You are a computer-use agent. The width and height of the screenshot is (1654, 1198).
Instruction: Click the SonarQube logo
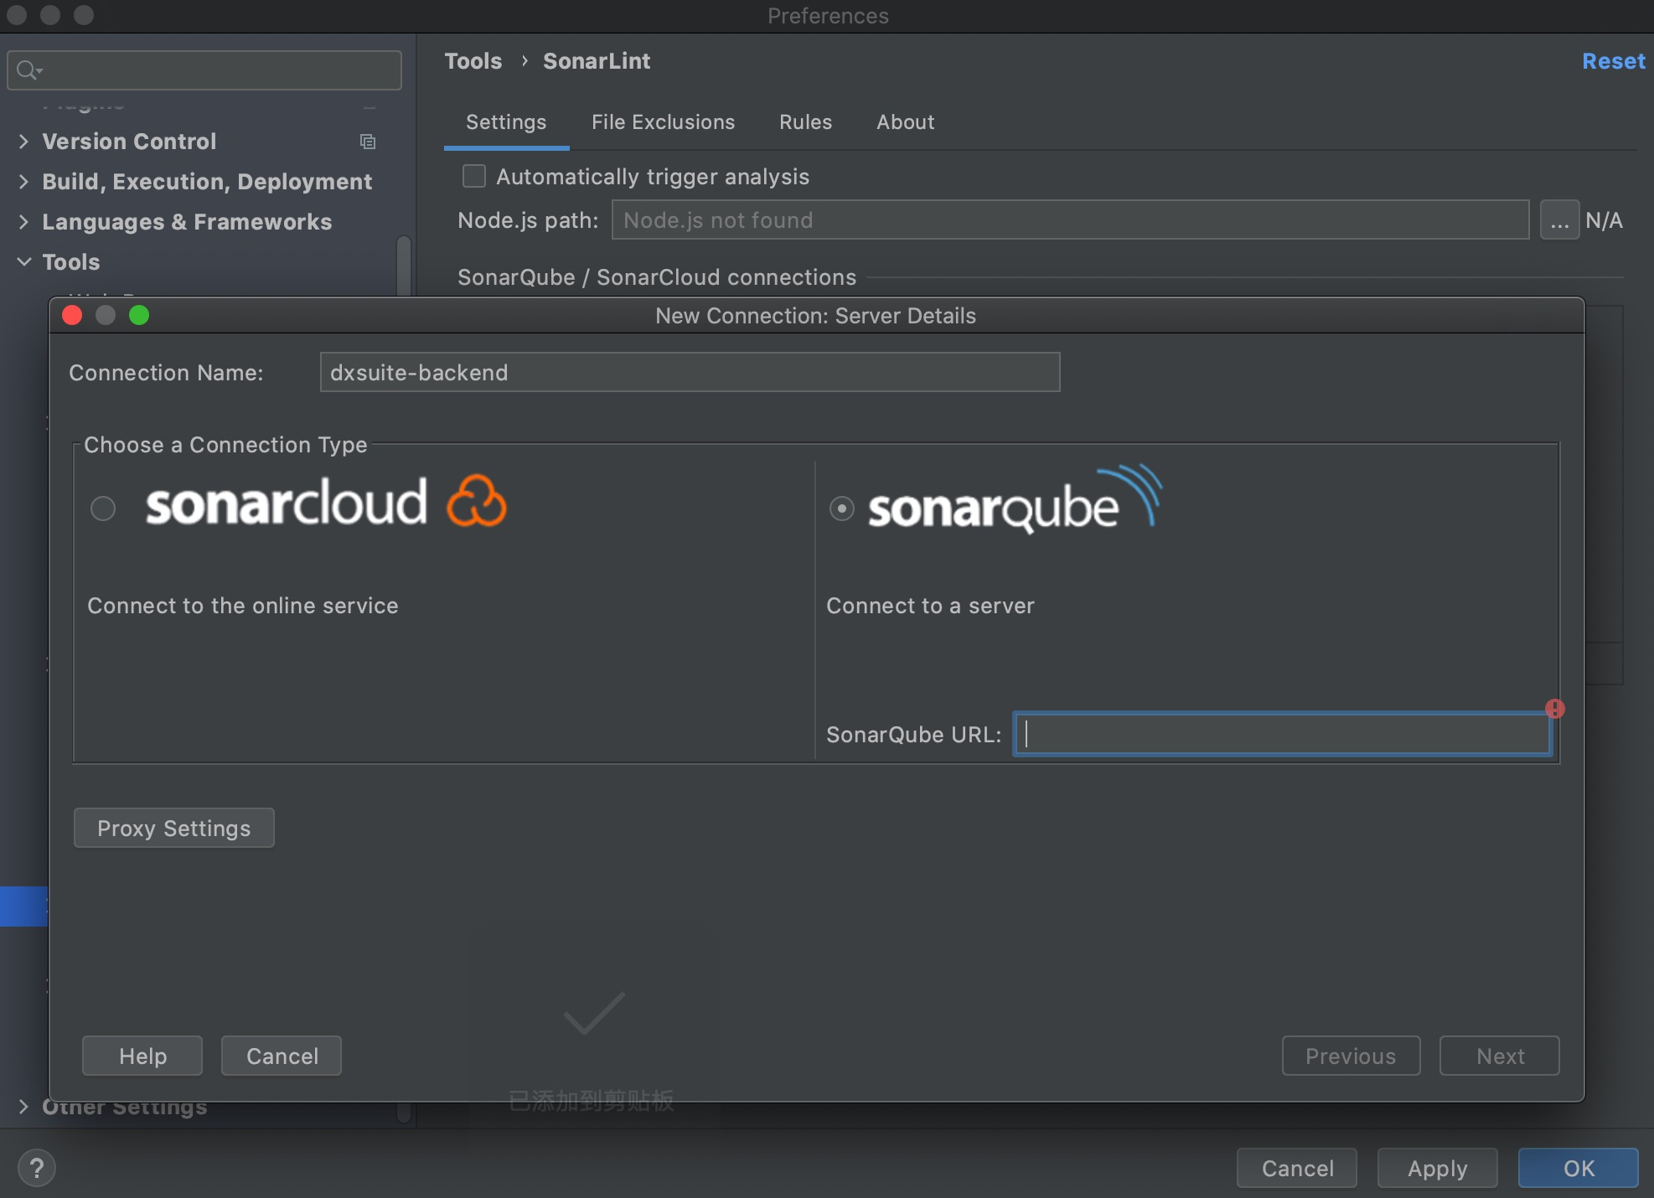coord(1016,501)
